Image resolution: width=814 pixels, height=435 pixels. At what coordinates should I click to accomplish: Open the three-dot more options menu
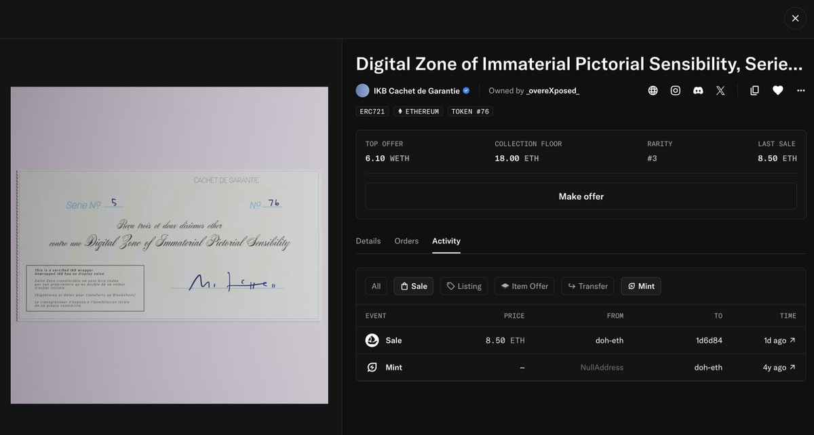click(x=801, y=90)
